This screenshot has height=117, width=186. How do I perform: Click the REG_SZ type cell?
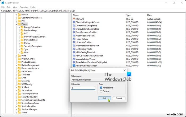point(130,19)
